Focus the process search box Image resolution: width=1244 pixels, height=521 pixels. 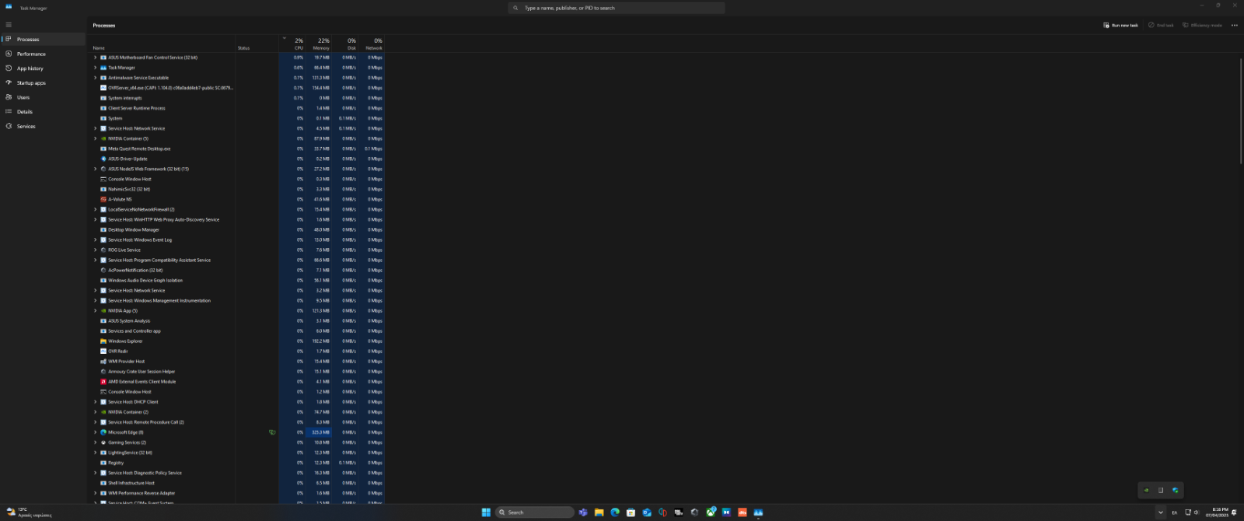617,8
